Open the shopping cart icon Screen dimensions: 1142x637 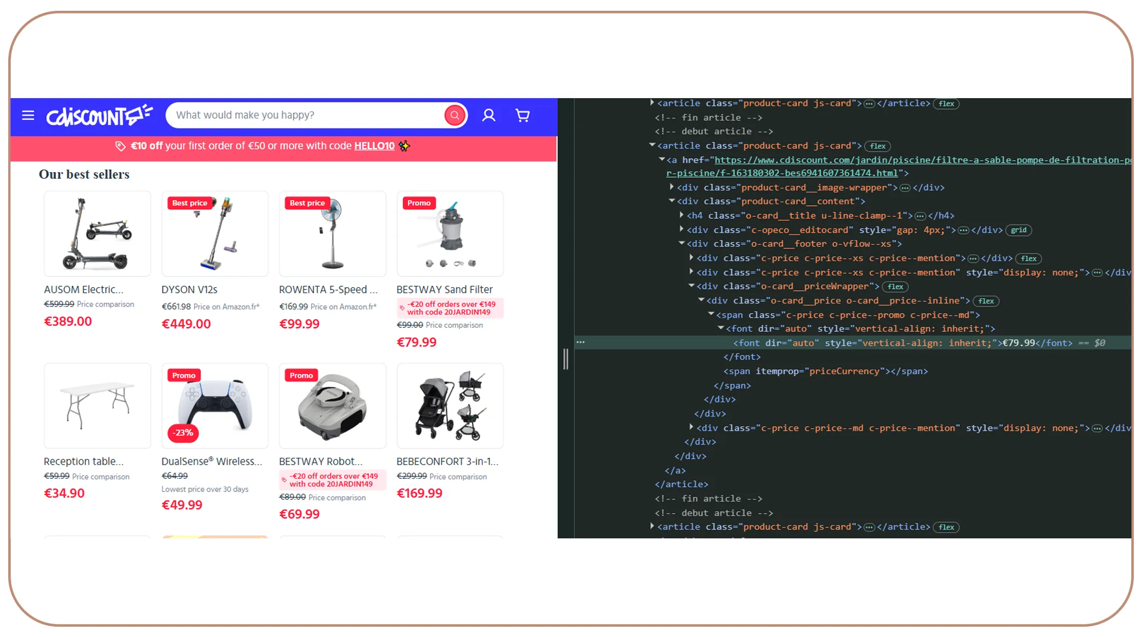coord(522,115)
